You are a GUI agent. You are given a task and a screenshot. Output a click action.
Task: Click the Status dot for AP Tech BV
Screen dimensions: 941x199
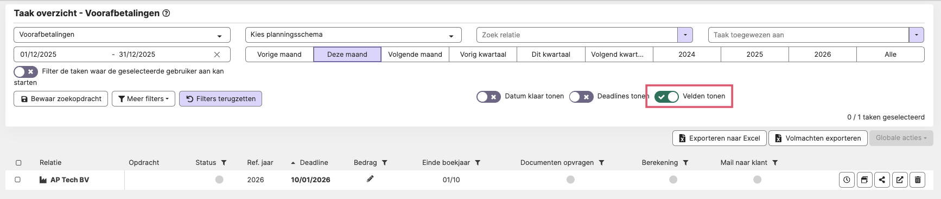point(219,180)
